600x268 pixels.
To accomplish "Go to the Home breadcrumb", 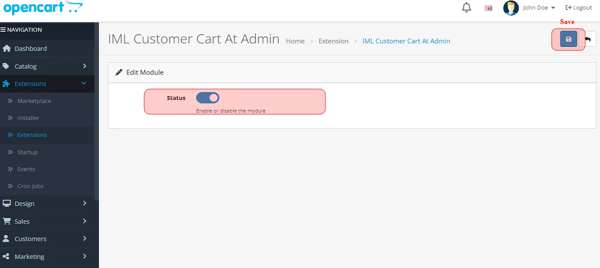I will 295,41.
